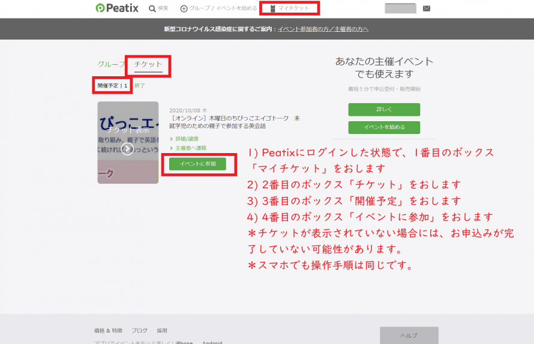Click the event ticket thumbnail image
Image resolution: width=534 pixels, height=344 pixels.
coord(128,142)
